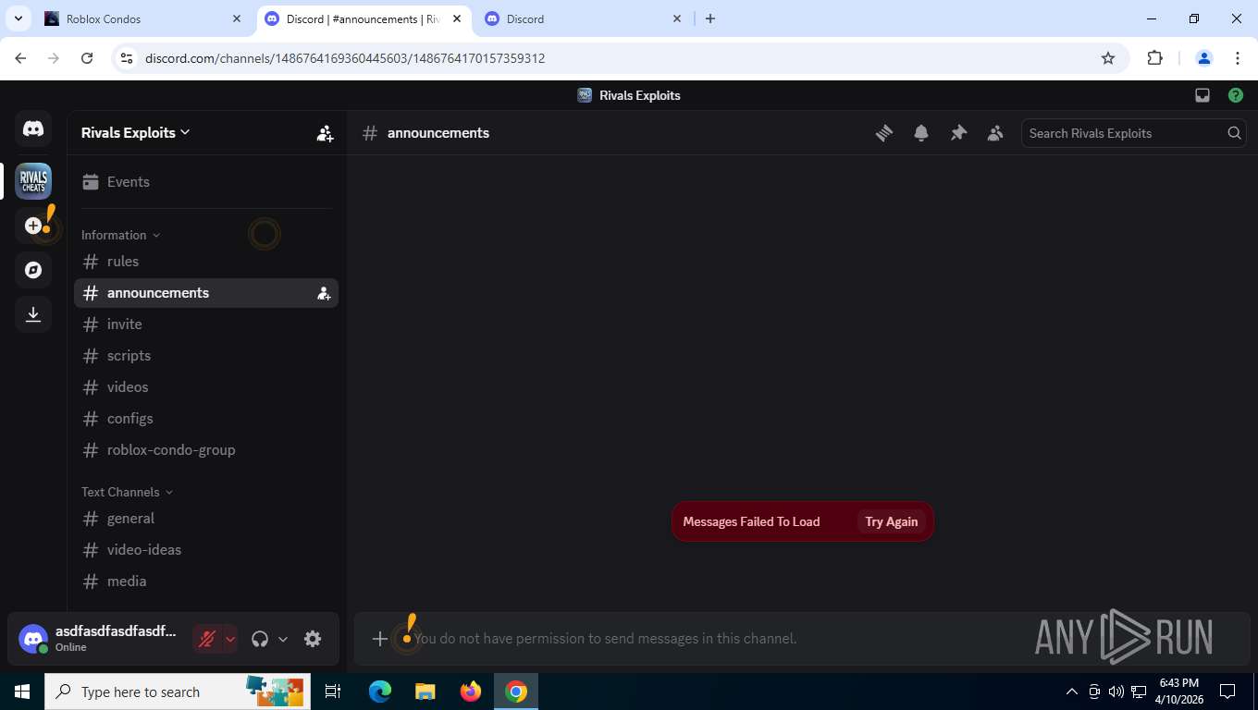Show member list icon
Screen dimensions: 1258x710
(x=995, y=133)
